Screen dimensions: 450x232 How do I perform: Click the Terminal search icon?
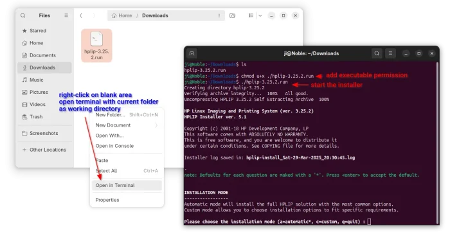(377, 53)
